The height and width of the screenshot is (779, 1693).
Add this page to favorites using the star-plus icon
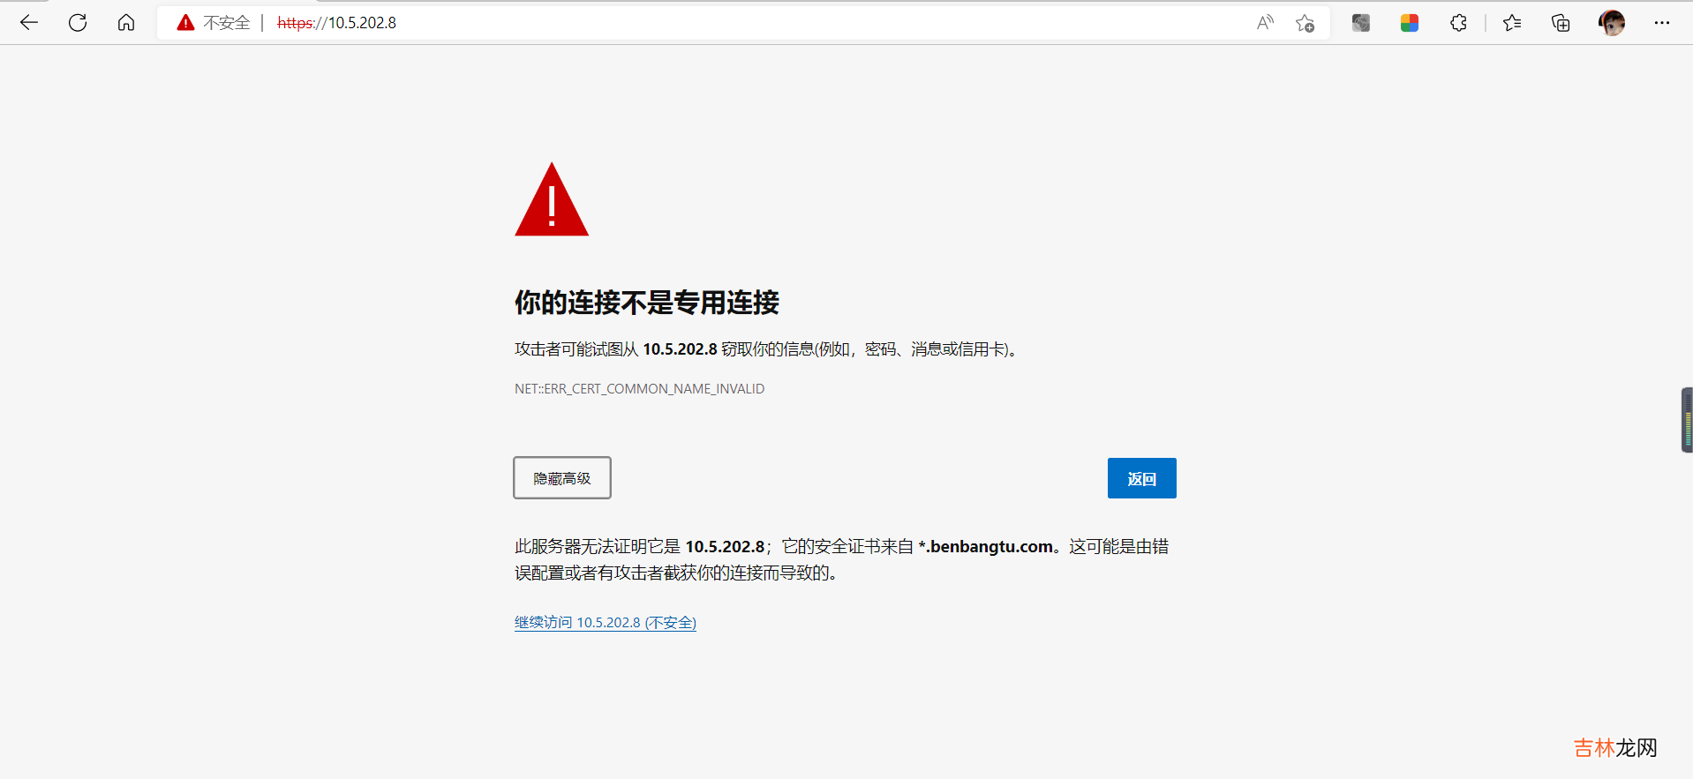[1305, 23]
